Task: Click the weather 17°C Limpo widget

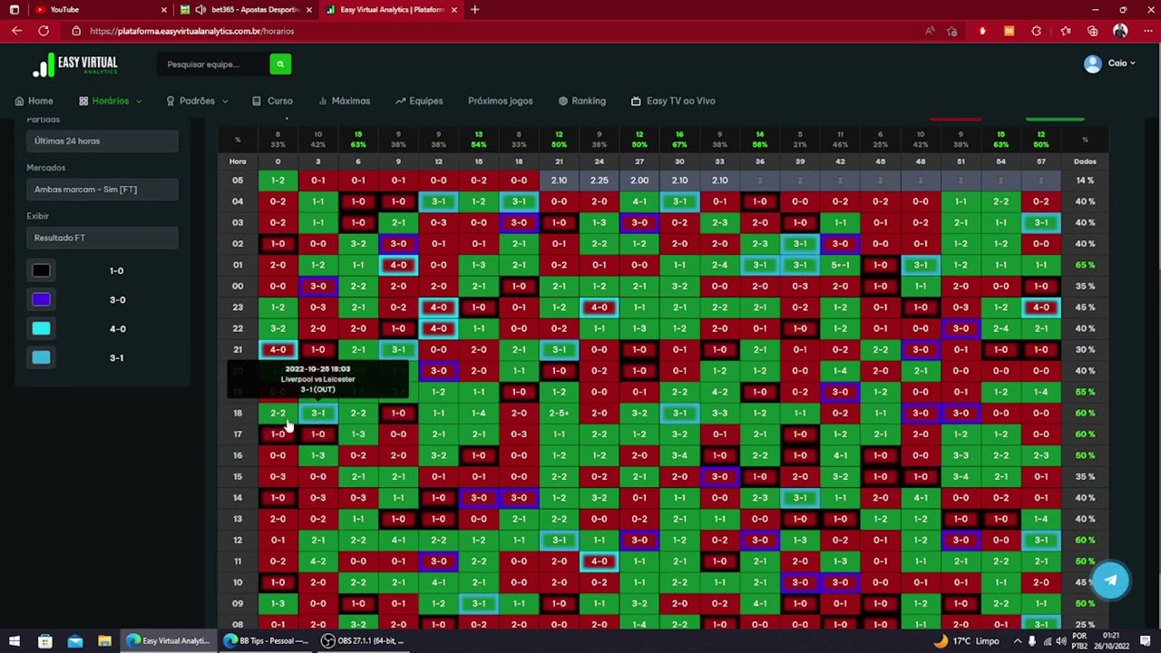Action: 966,641
